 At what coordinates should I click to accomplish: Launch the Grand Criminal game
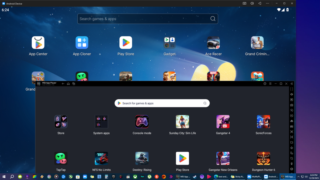coord(257,43)
